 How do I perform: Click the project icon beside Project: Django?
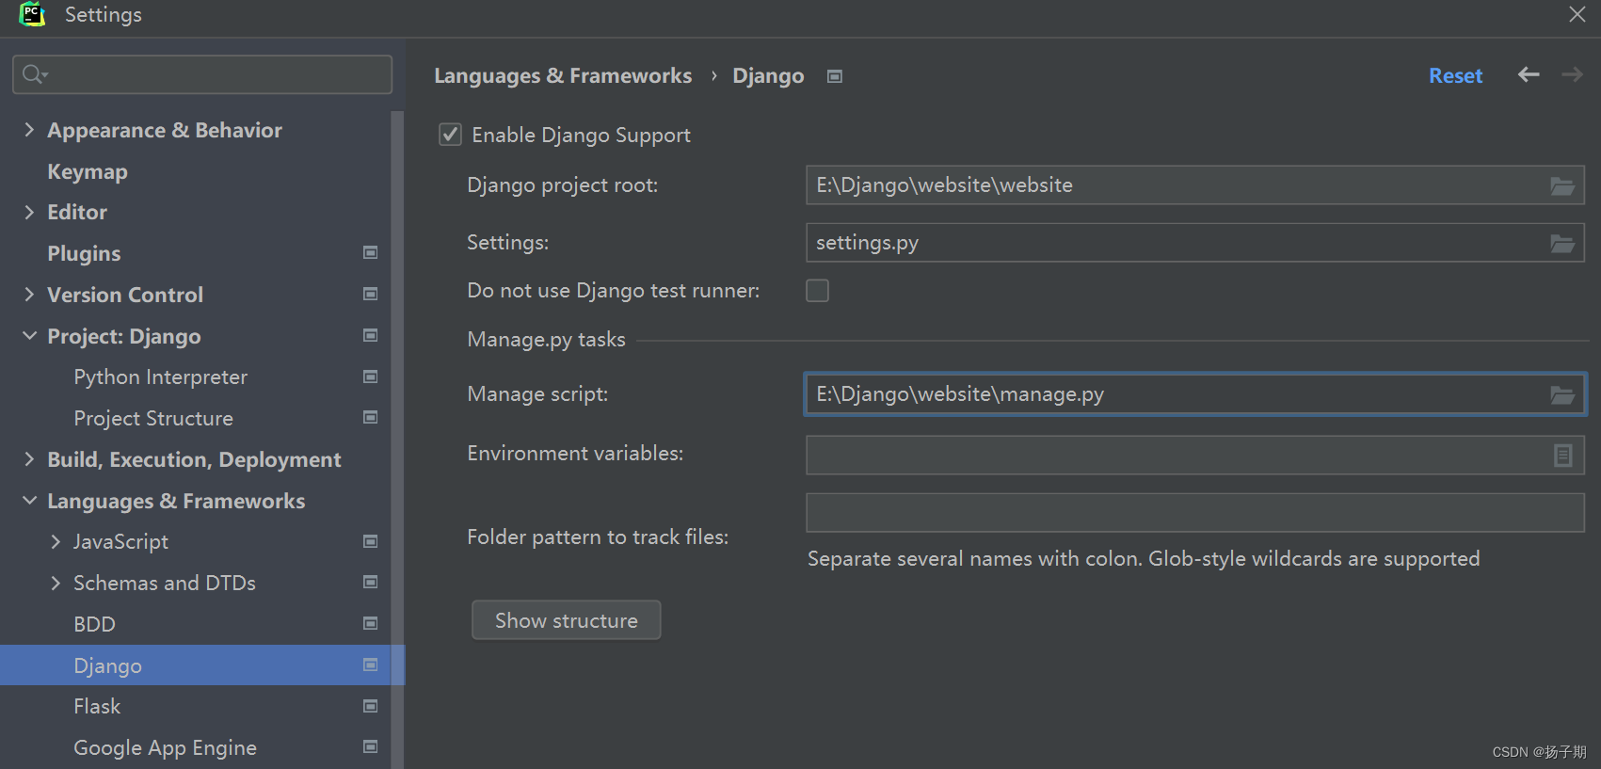pyautogui.click(x=371, y=335)
